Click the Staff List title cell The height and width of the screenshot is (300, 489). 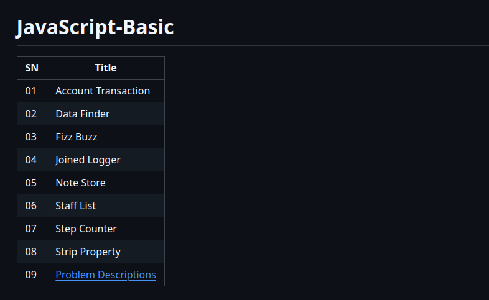(75, 206)
